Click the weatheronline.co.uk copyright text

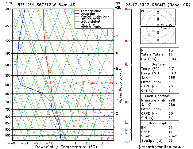coord(161,147)
